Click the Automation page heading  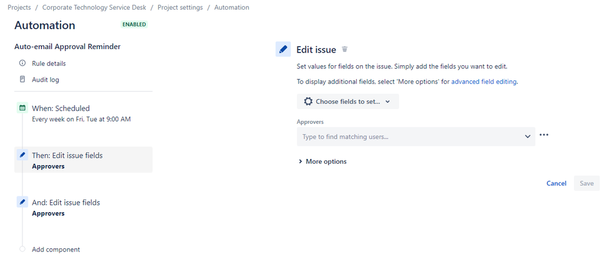pyautogui.click(x=45, y=25)
